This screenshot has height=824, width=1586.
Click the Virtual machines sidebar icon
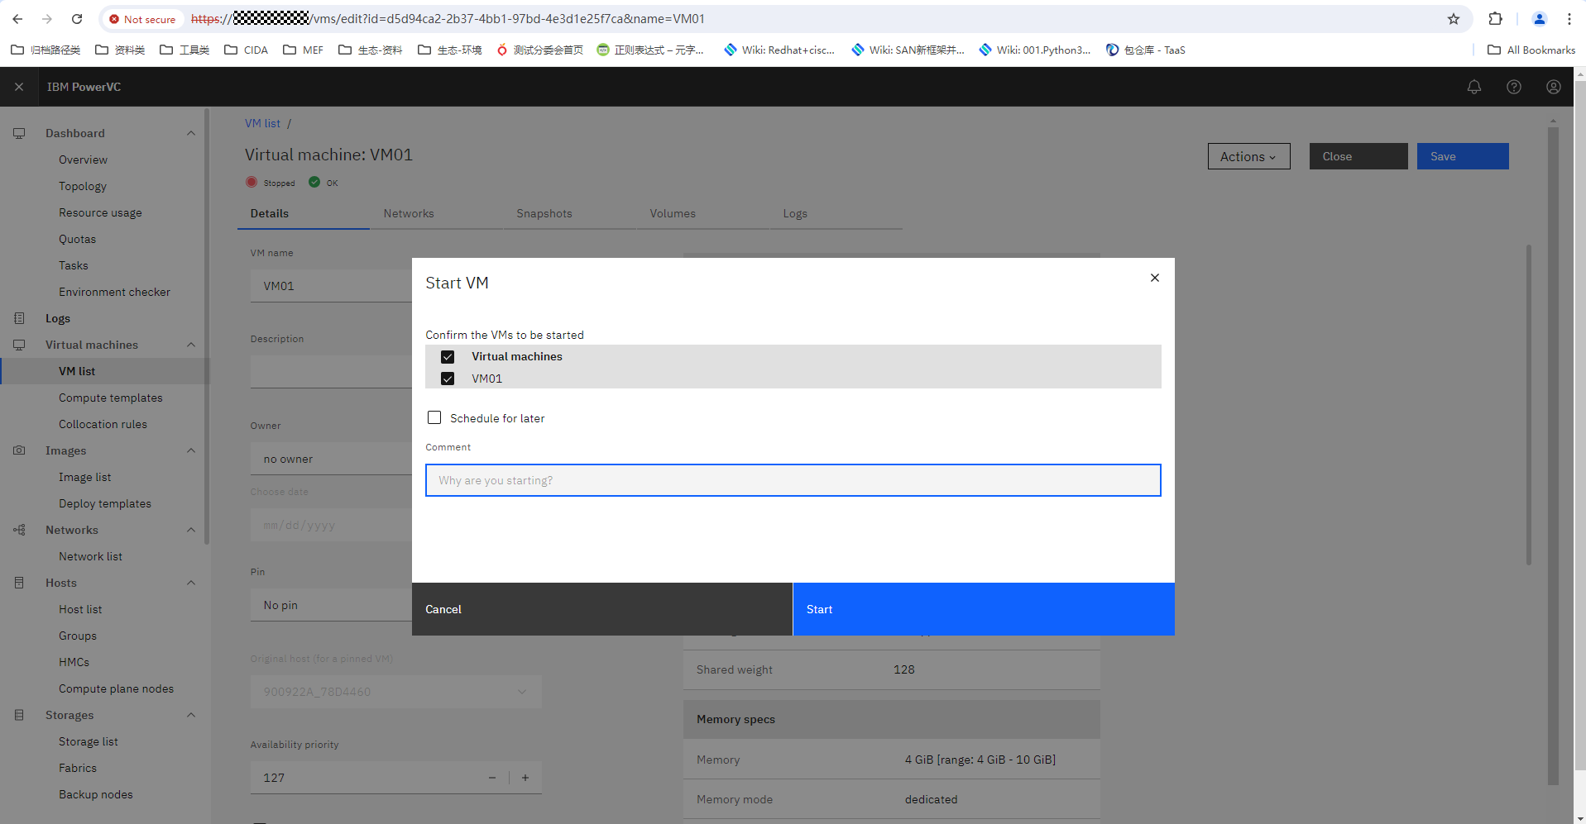(19, 345)
